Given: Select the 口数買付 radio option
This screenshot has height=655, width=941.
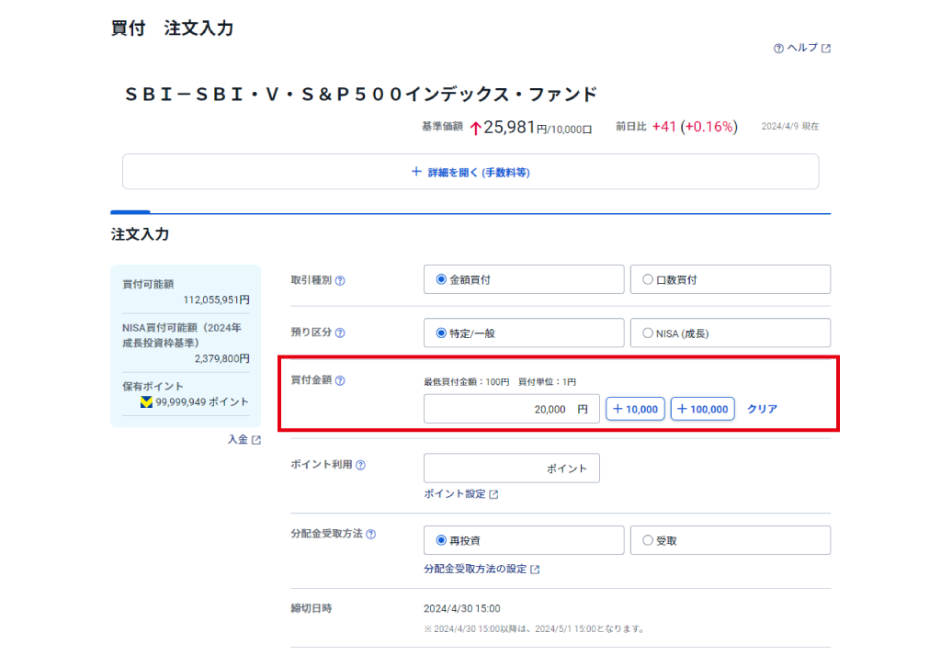Looking at the screenshot, I should [x=731, y=279].
